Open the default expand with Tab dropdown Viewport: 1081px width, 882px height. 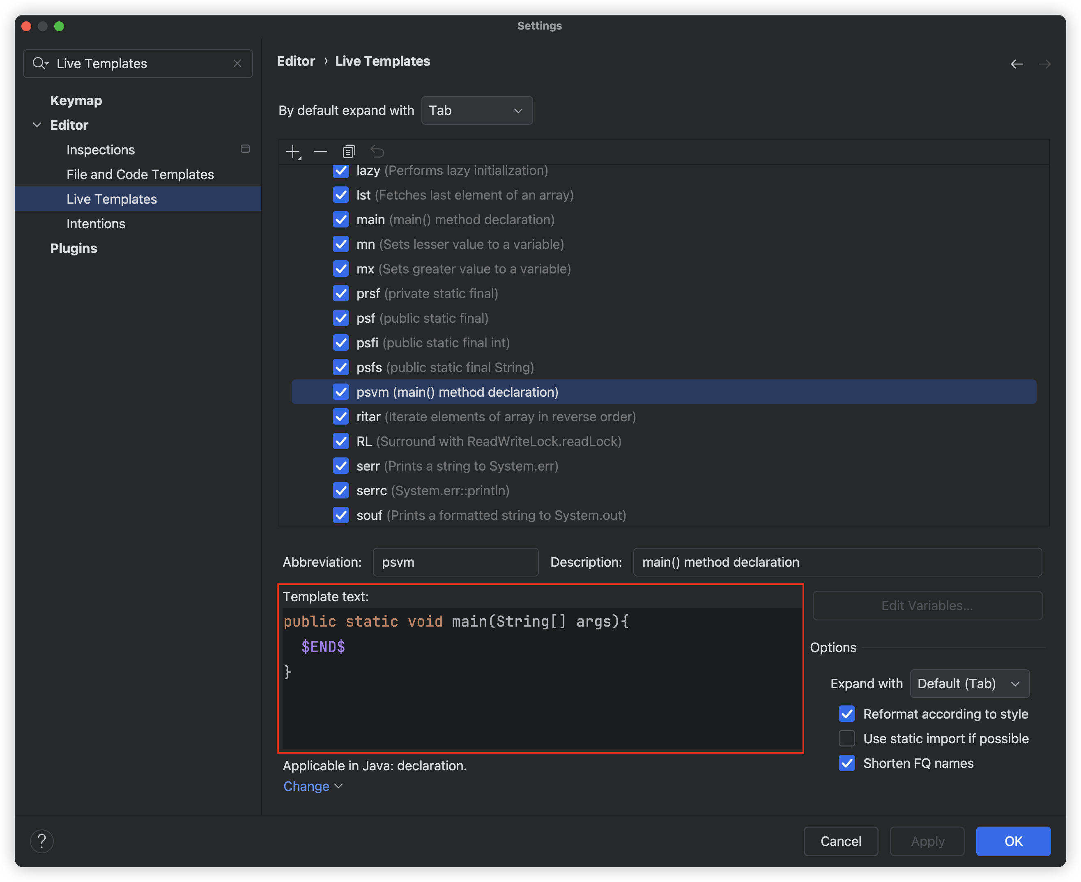pos(477,110)
